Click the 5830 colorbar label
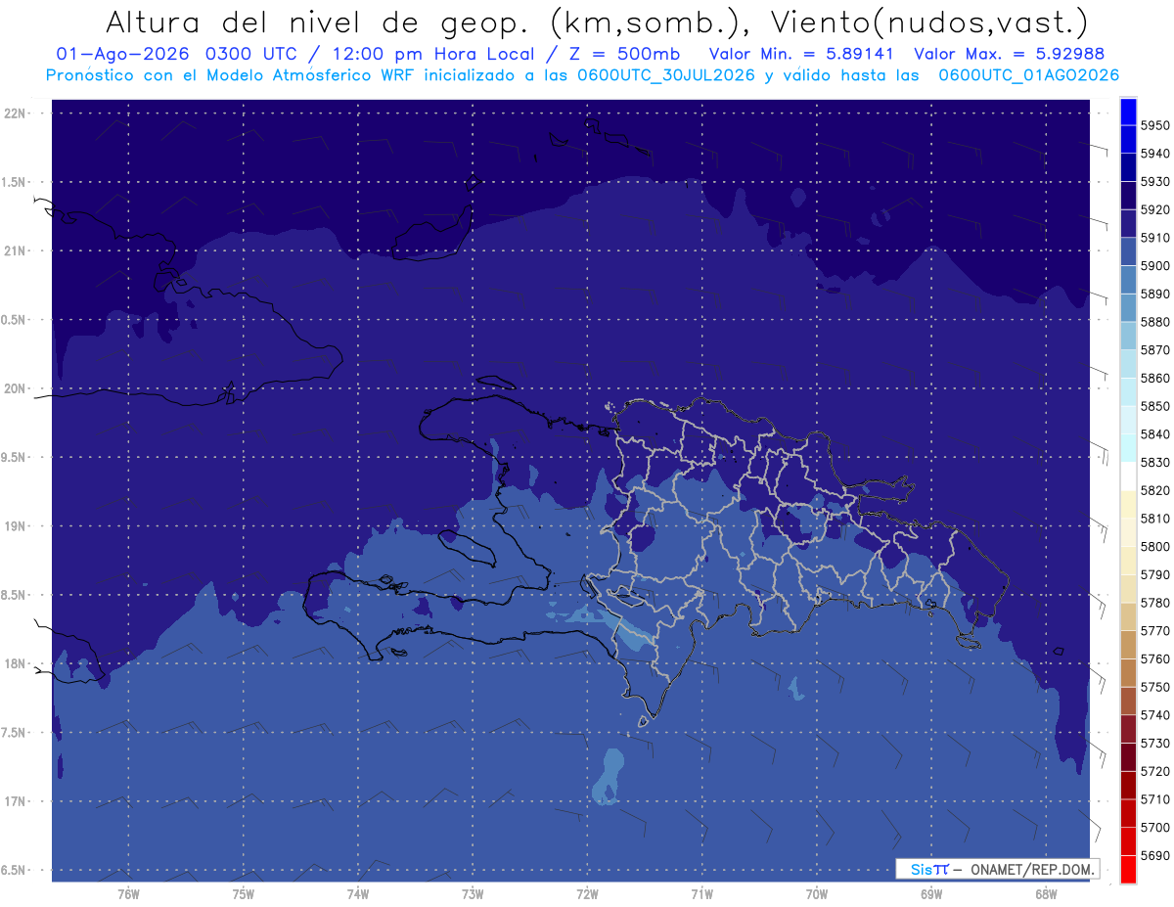 (1155, 462)
